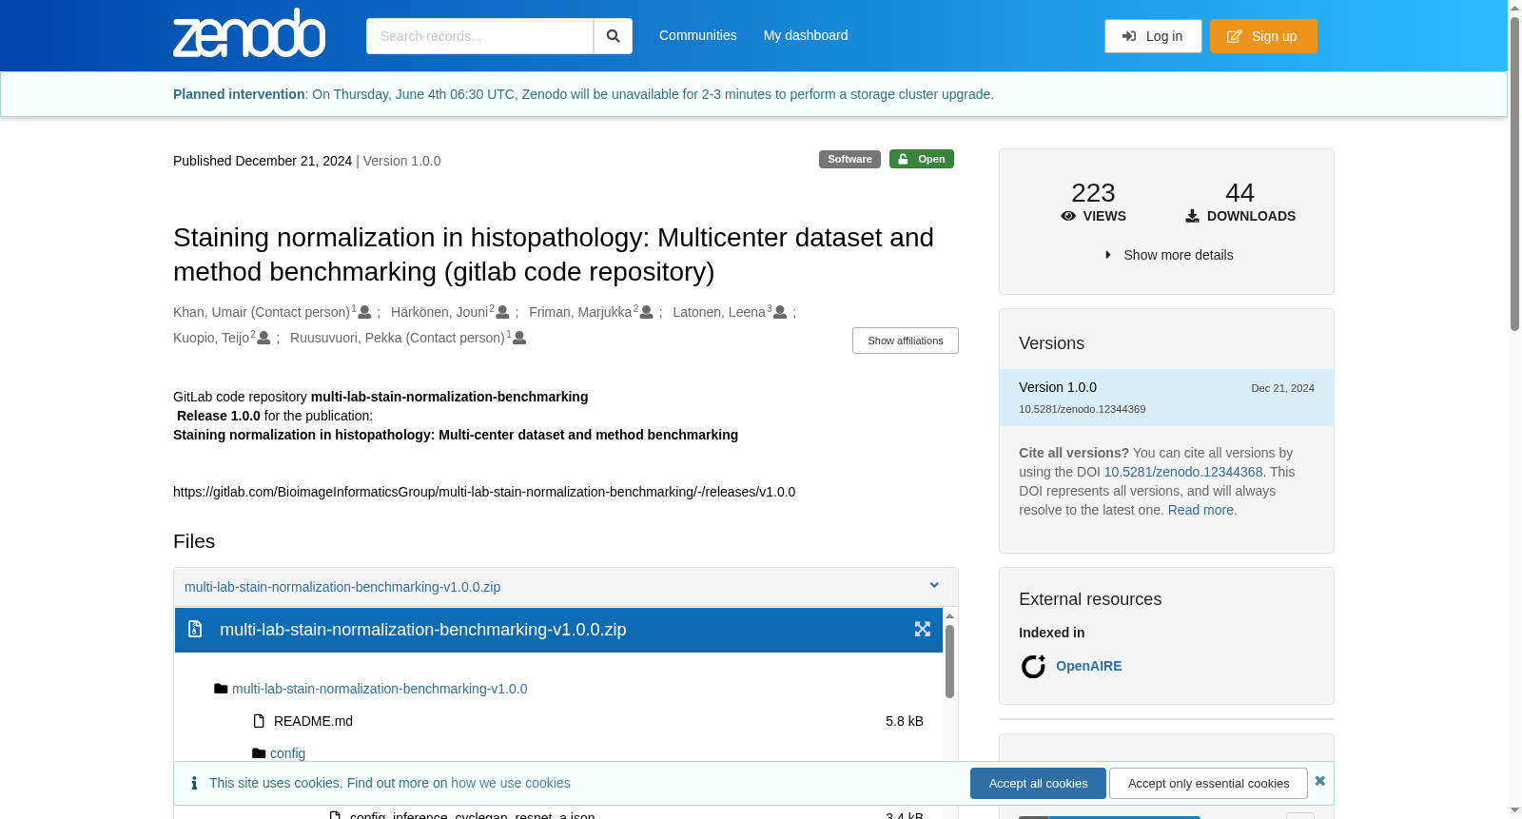Screen dimensions: 1522x819
Task: Accept only essential cookies
Action: point(1208,784)
